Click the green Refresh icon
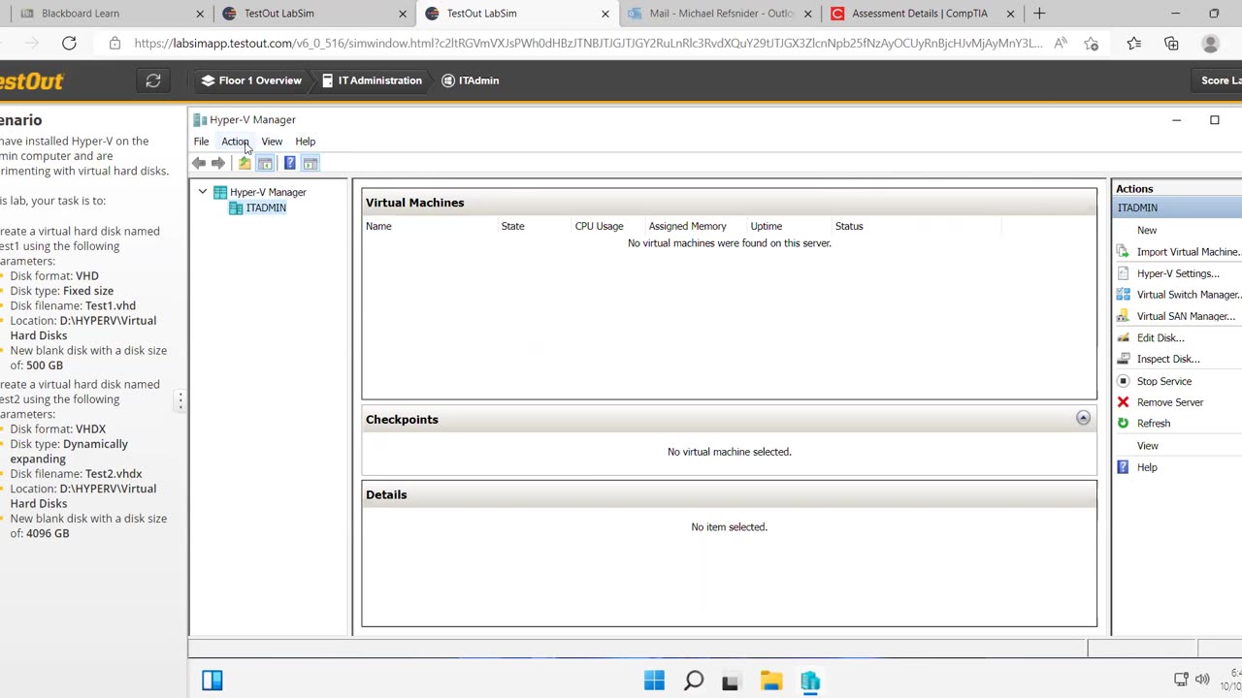Screen dimensions: 1242x698 point(1123,424)
